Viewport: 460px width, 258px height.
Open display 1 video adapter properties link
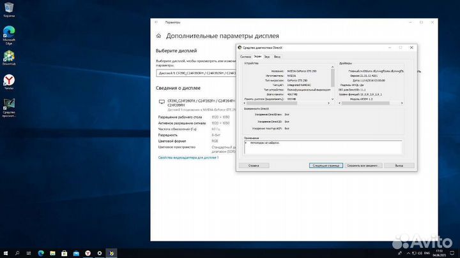188,158
